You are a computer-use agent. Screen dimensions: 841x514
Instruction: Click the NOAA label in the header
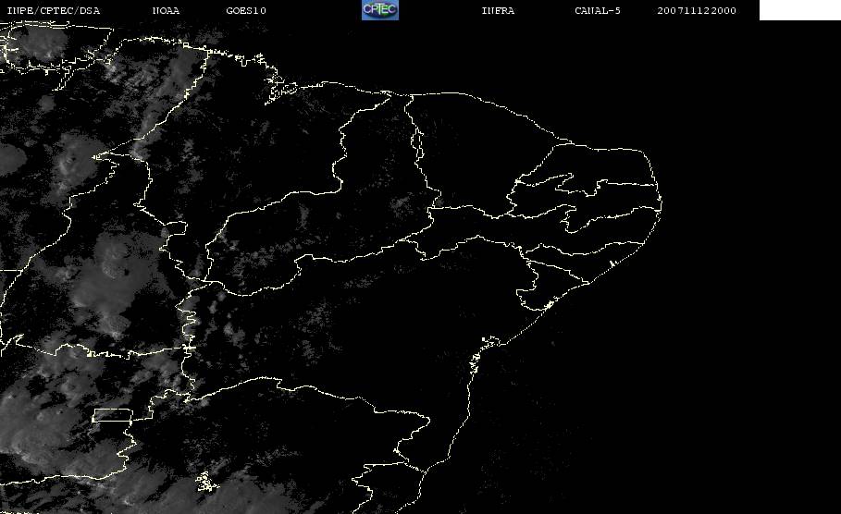point(167,11)
